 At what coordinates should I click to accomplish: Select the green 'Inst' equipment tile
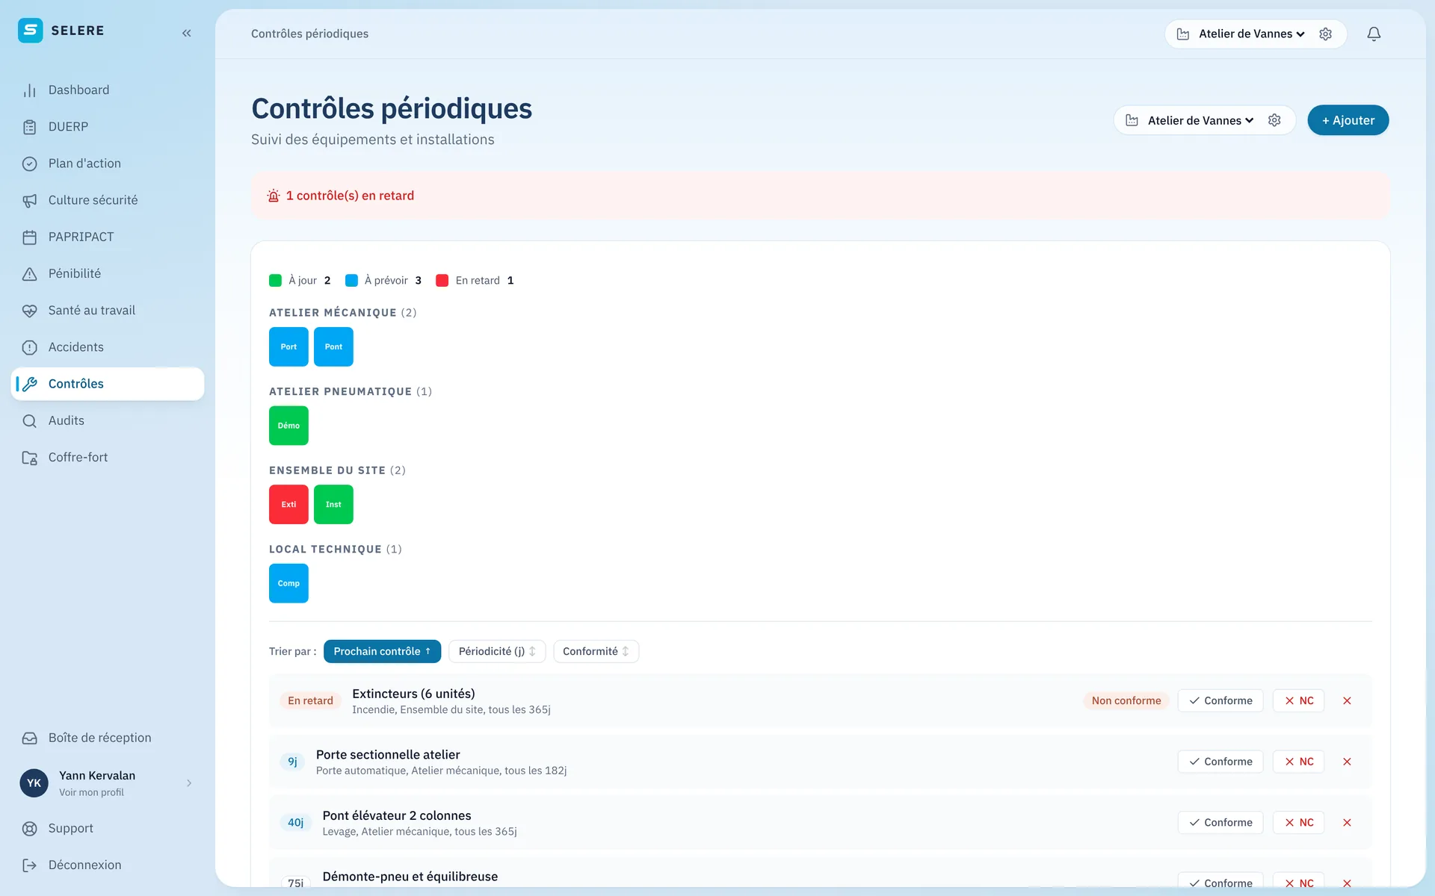click(x=333, y=504)
